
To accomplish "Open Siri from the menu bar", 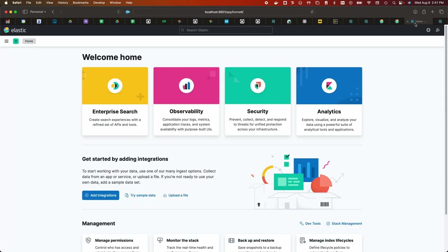I will (409, 3).
